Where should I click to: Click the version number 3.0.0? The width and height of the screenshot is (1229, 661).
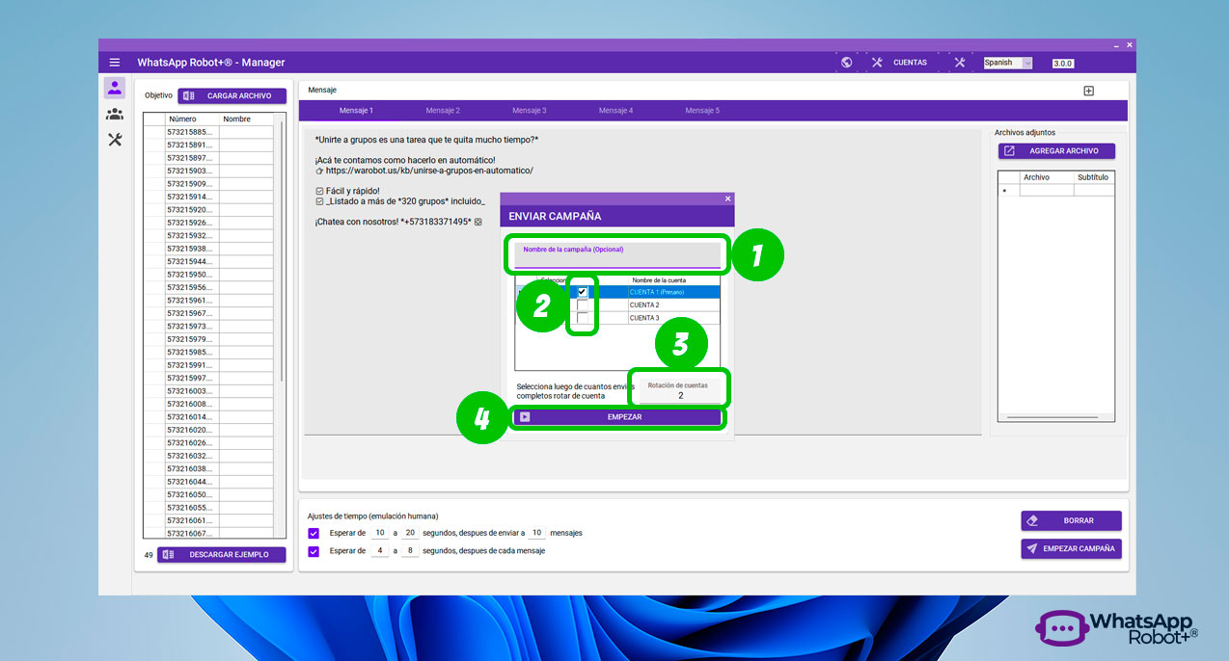(1062, 64)
